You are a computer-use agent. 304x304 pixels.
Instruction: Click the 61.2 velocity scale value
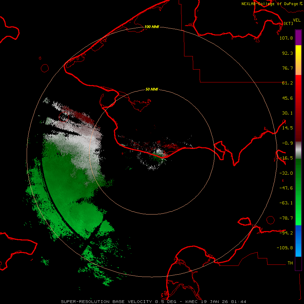pos(287,83)
